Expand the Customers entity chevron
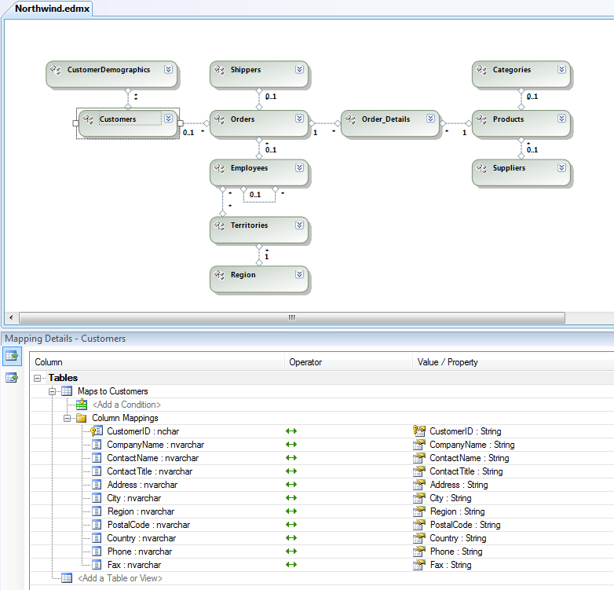The width and height of the screenshot is (614, 590). pyautogui.click(x=168, y=119)
